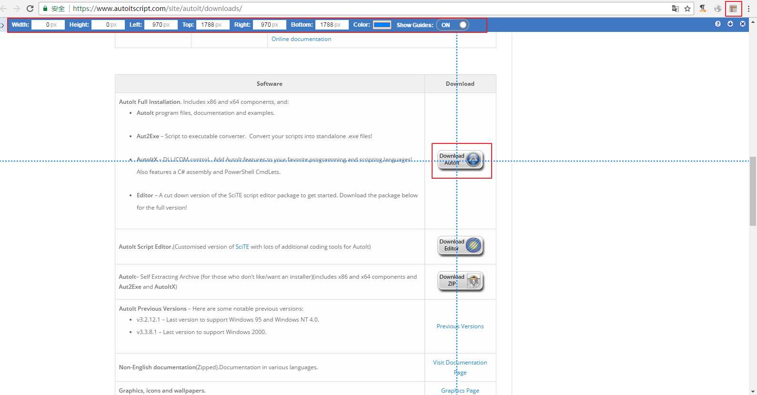The width and height of the screenshot is (757, 395).
Task: Open the Graphics Page link
Action: click(x=460, y=391)
